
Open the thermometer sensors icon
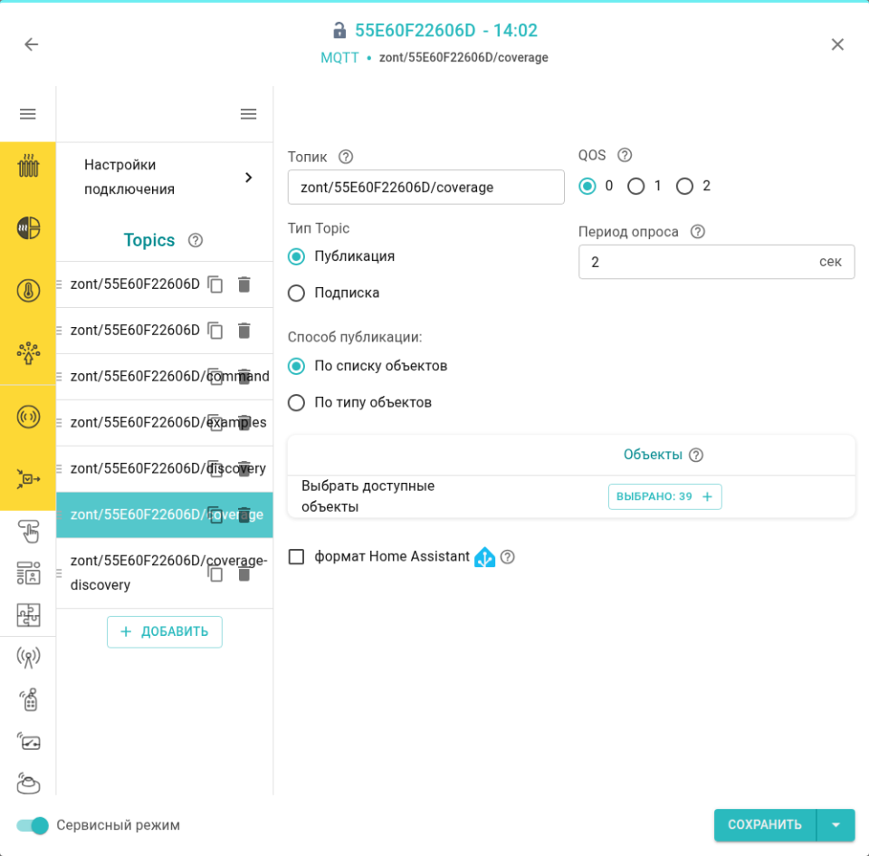click(28, 291)
